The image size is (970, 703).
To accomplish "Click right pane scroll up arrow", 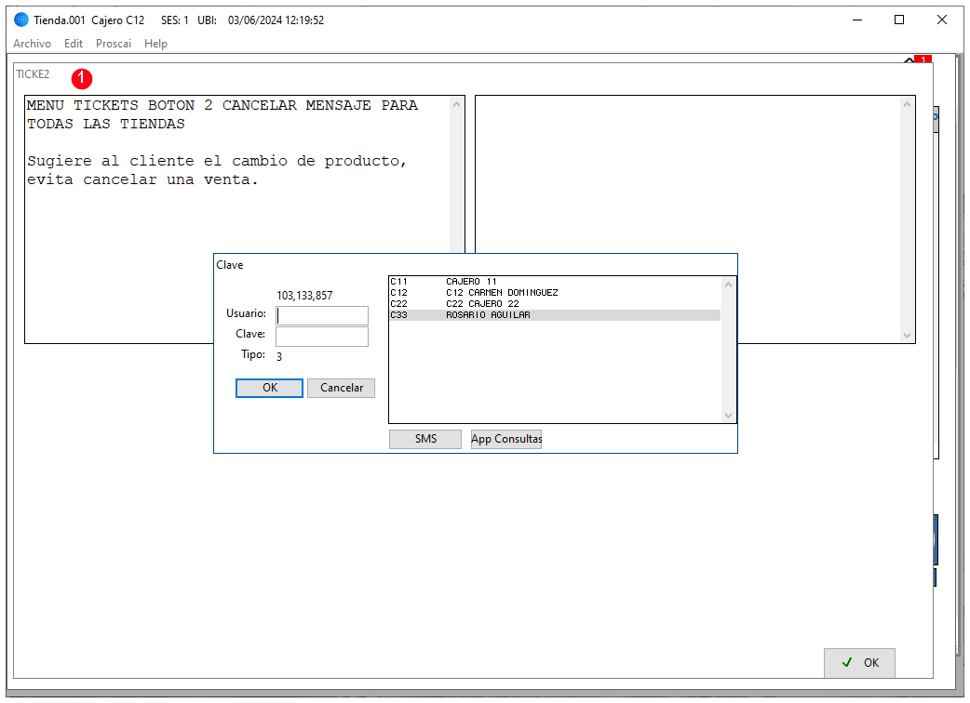I will [907, 104].
